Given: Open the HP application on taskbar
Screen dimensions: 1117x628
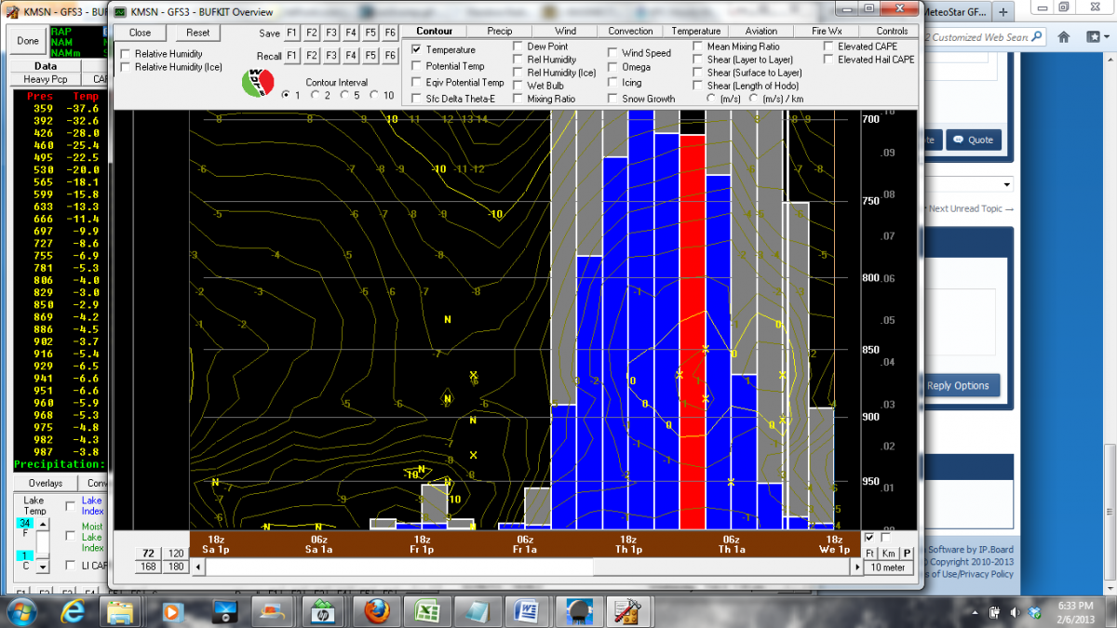Looking at the screenshot, I should [x=324, y=611].
